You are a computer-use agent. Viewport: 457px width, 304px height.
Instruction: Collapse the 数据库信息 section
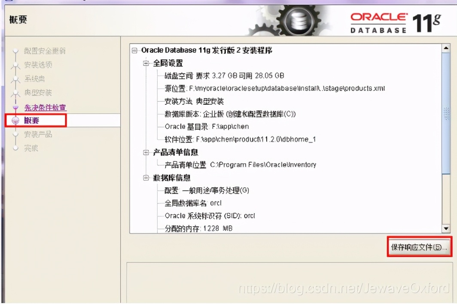[146, 178]
